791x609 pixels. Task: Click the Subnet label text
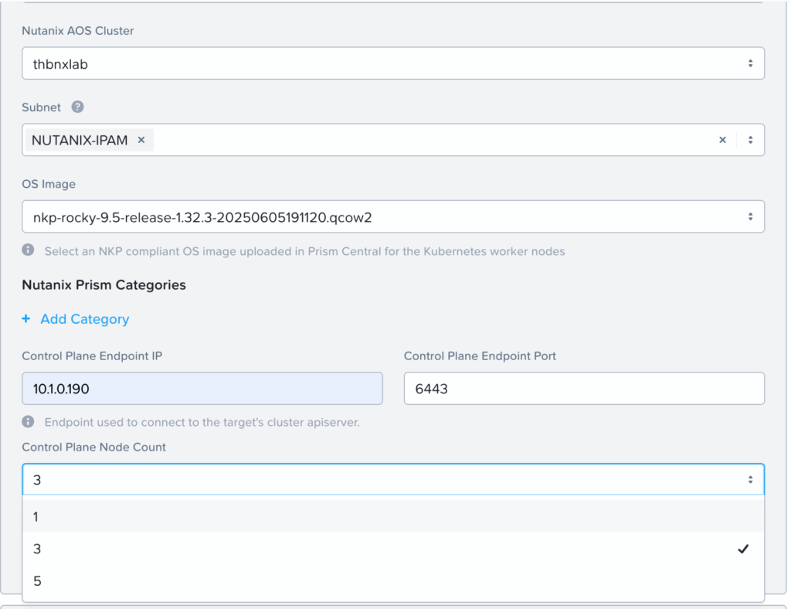pos(42,107)
